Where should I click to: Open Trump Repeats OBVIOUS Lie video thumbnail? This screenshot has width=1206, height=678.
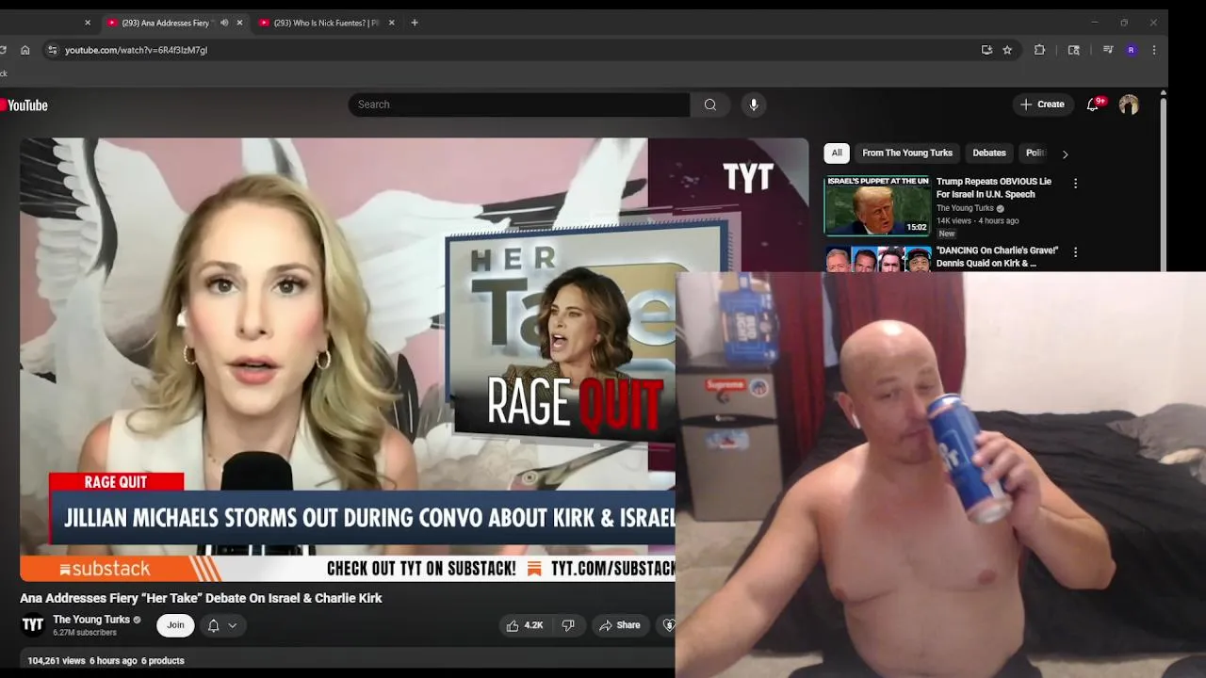[x=878, y=205]
